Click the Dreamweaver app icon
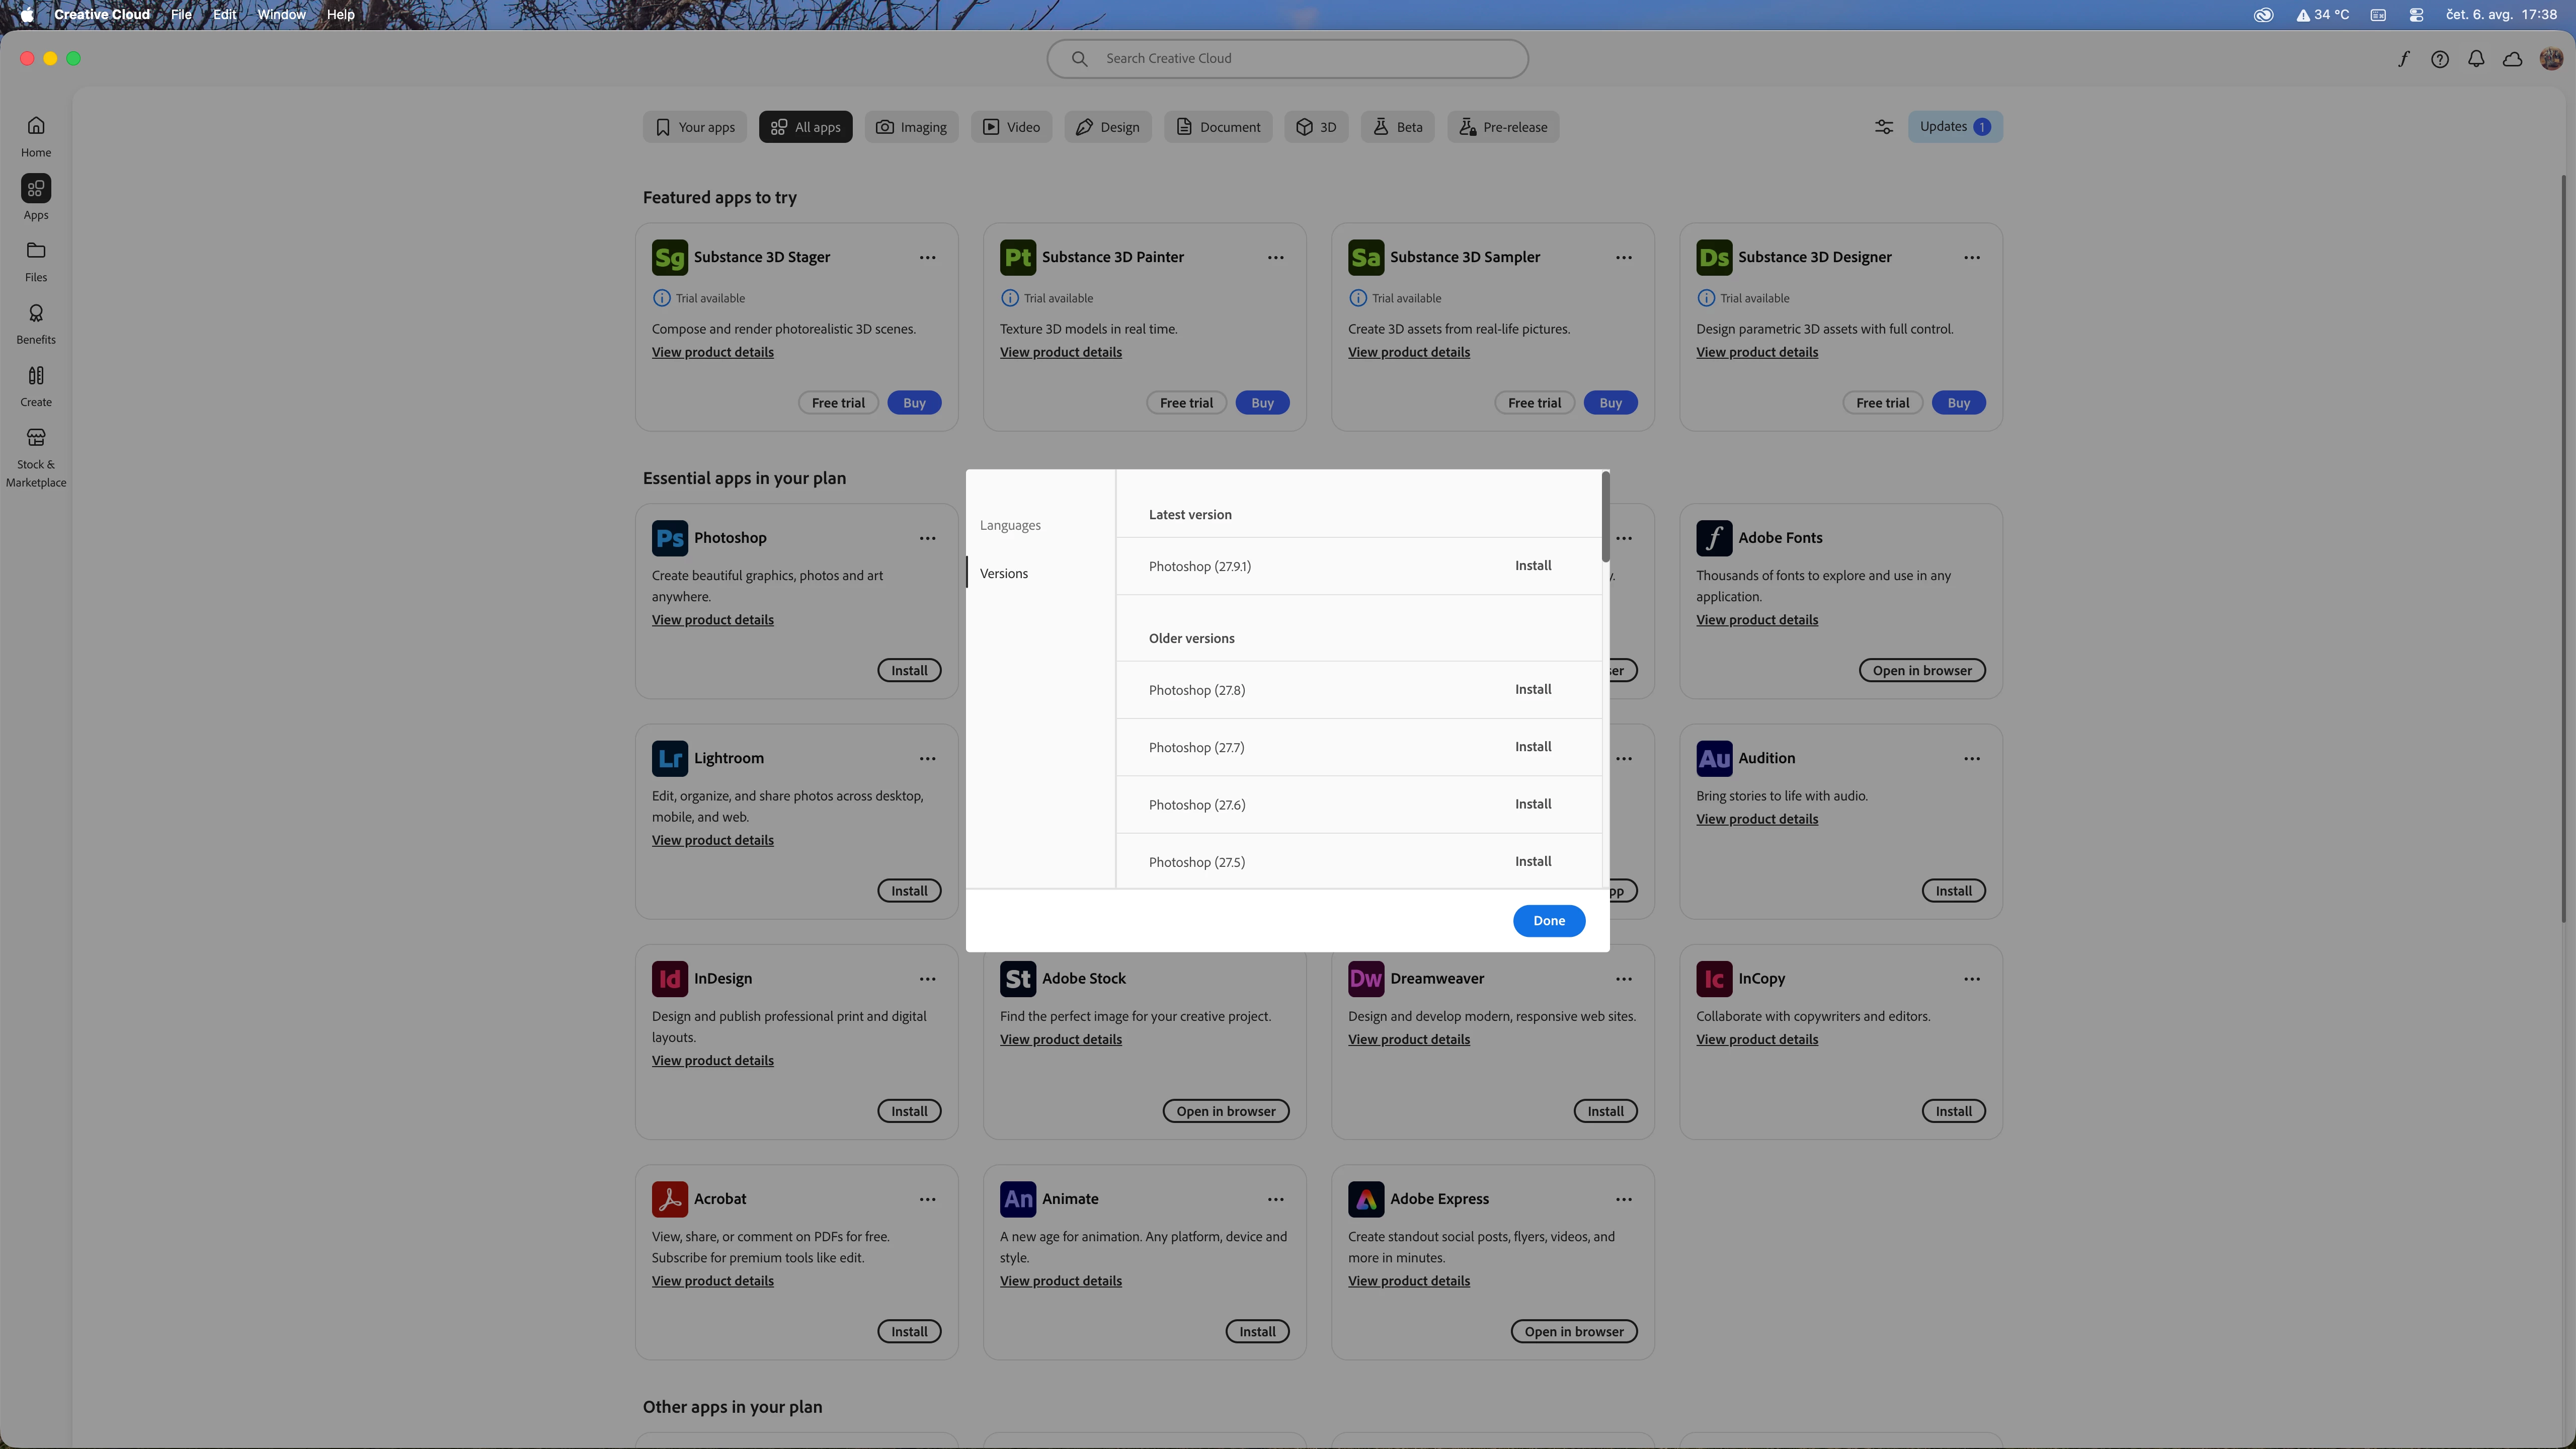2576x1449 pixels. (1366, 979)
